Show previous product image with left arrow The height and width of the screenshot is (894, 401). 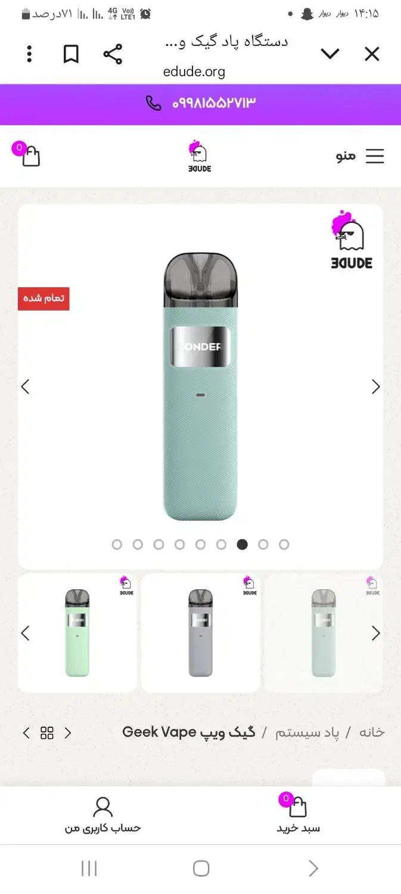[x=25, y=387]
